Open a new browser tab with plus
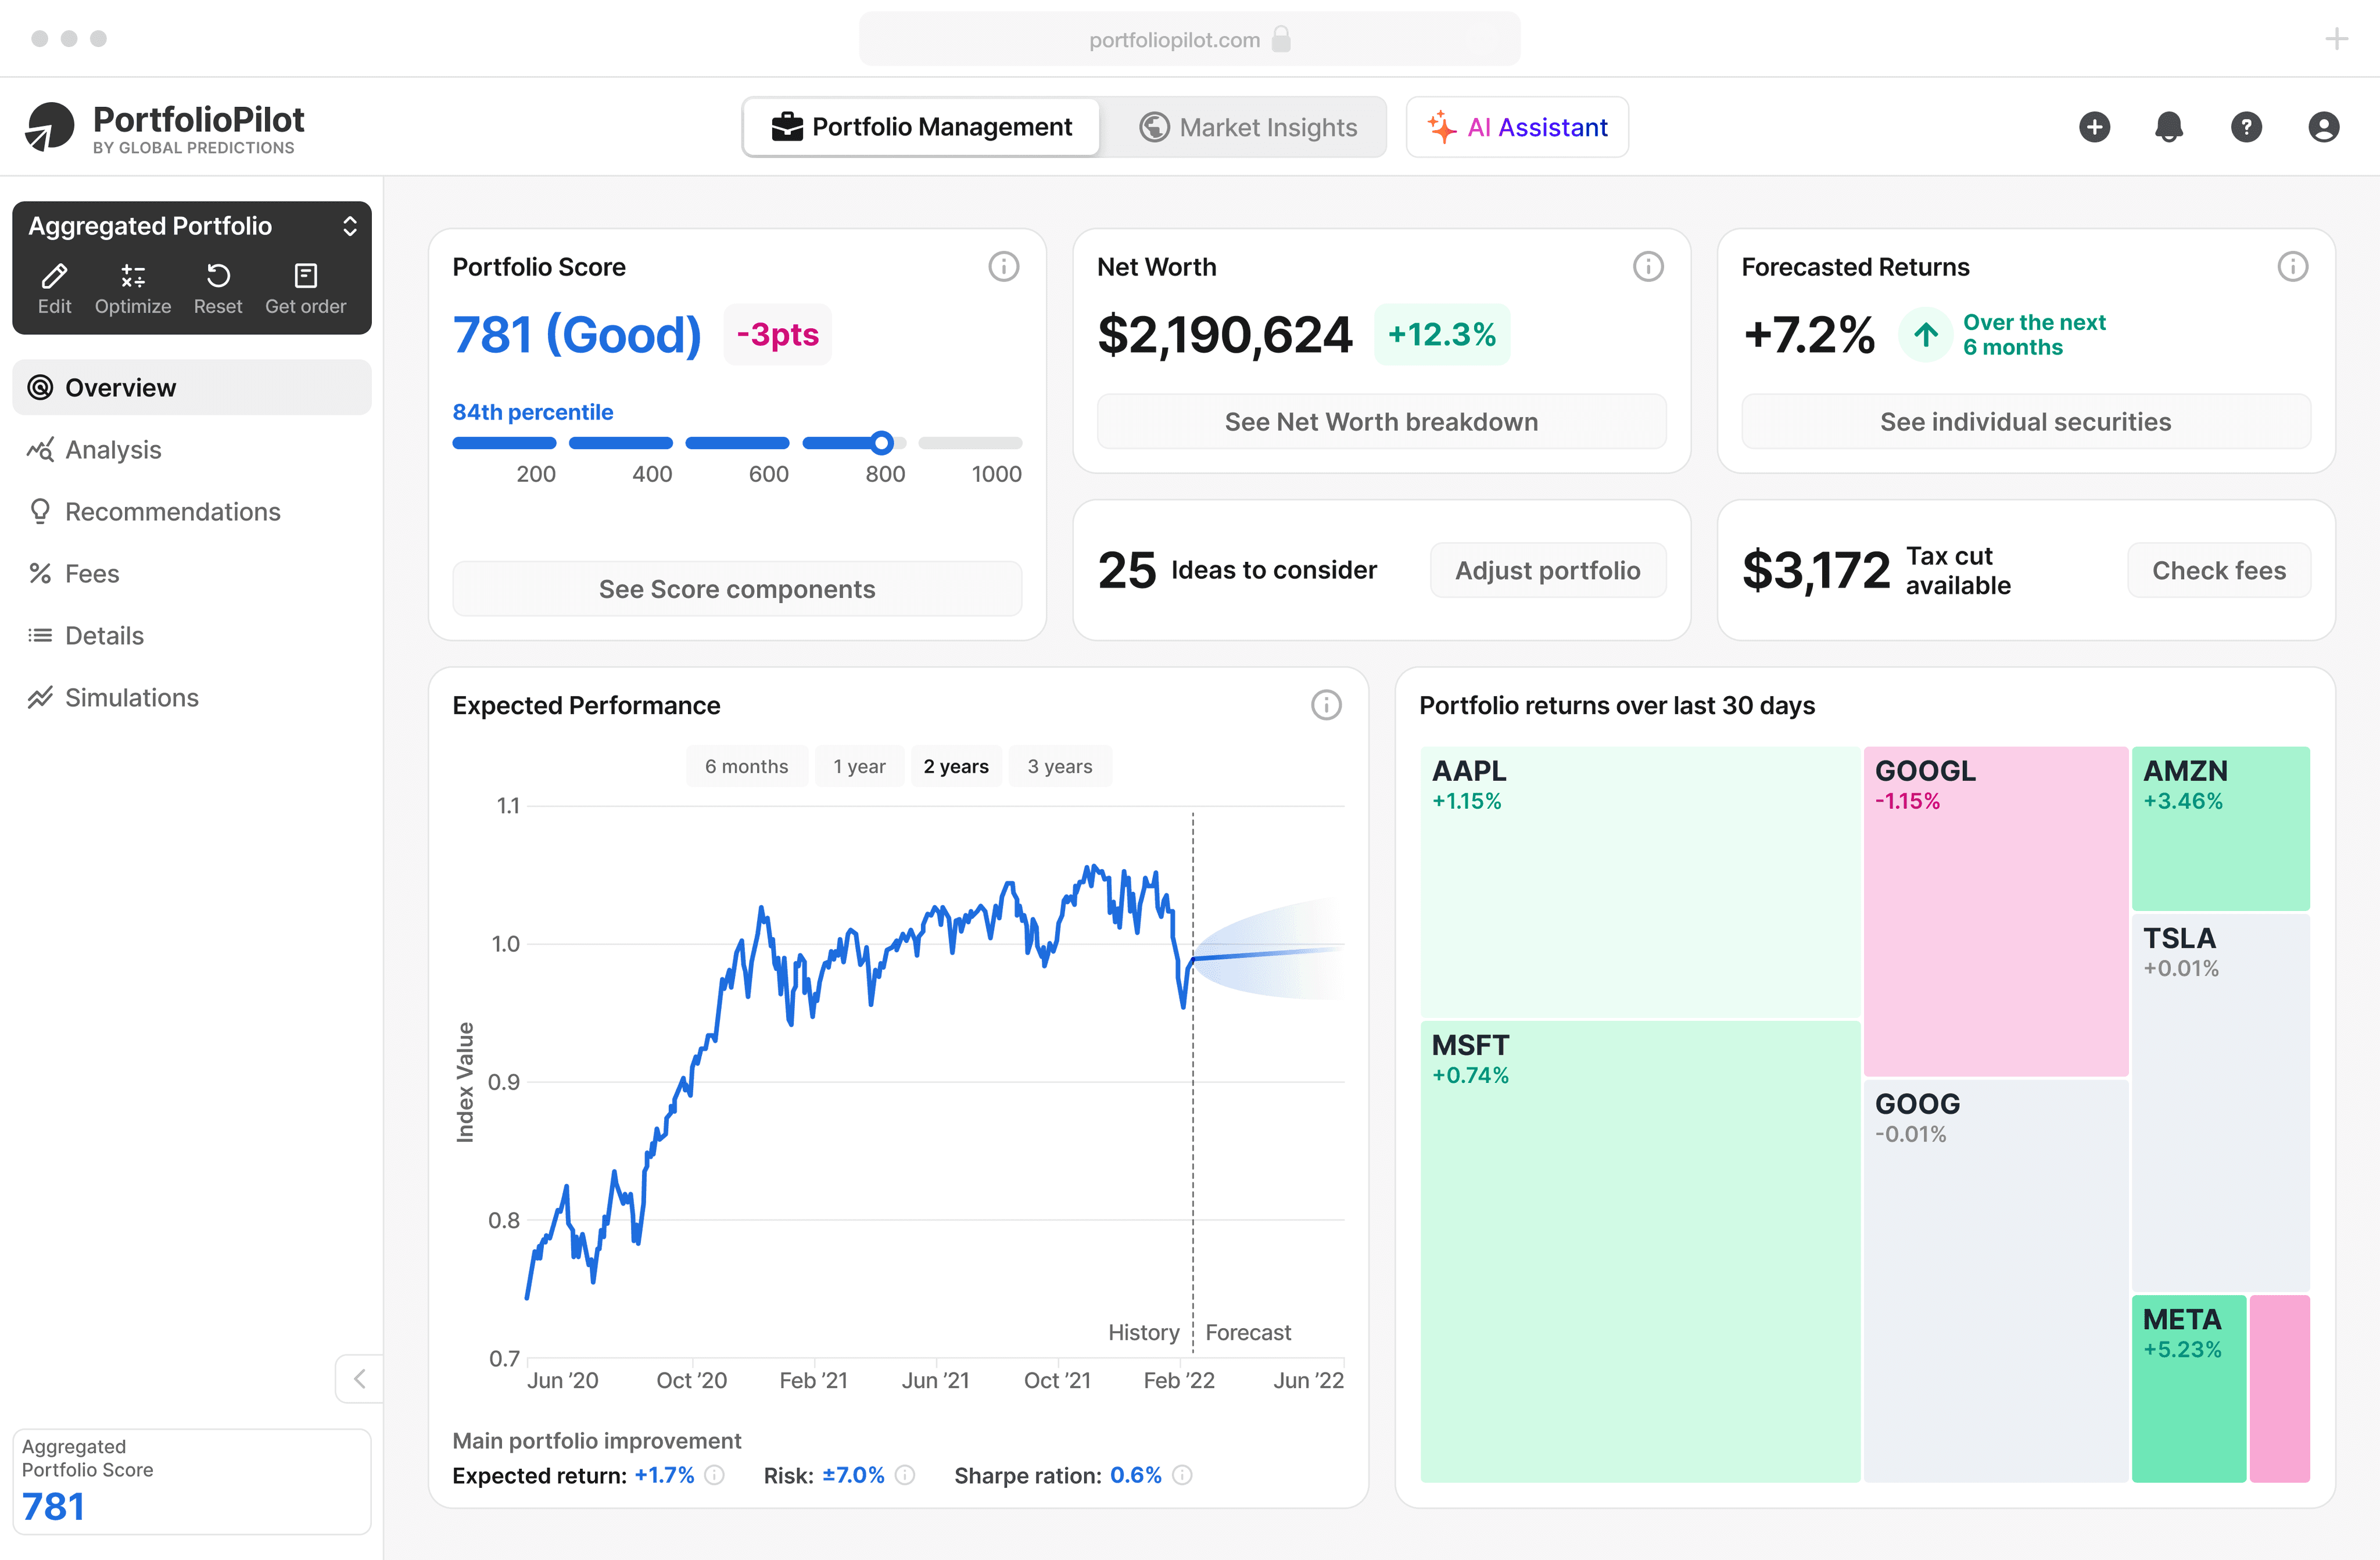Screen dimensions: 2380x1560 coord(2336,39)
